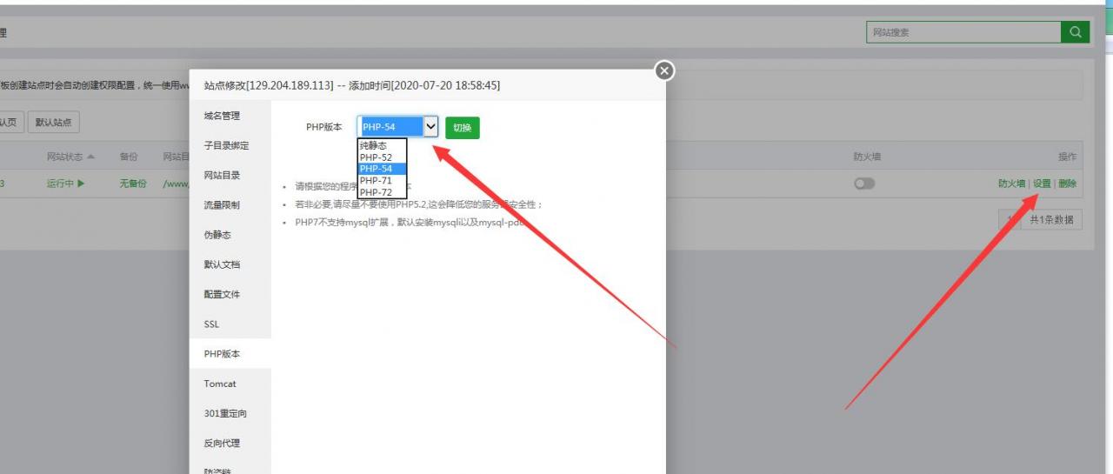1113x474 pixels.
Task: Open the Tomcat tab
Action: click(230, 384)
